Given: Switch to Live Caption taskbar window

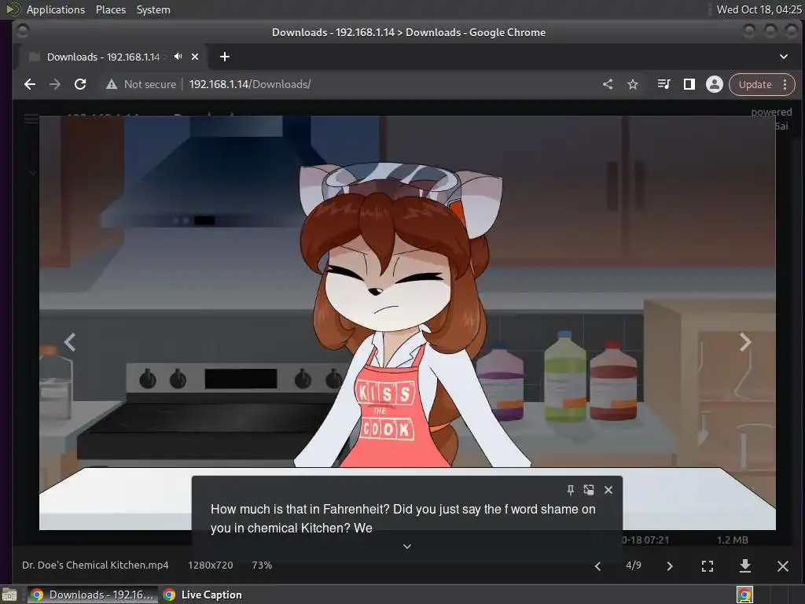Looking at the screenshot, I should pyautogui.click(x=202, y=595).
